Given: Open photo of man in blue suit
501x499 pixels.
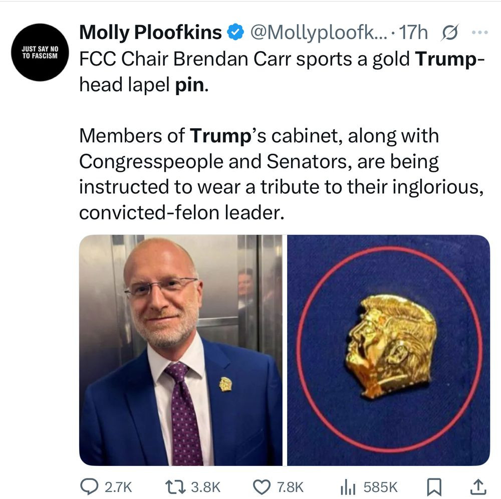Looking at the screenshot, I should click(x=181, y=350).
